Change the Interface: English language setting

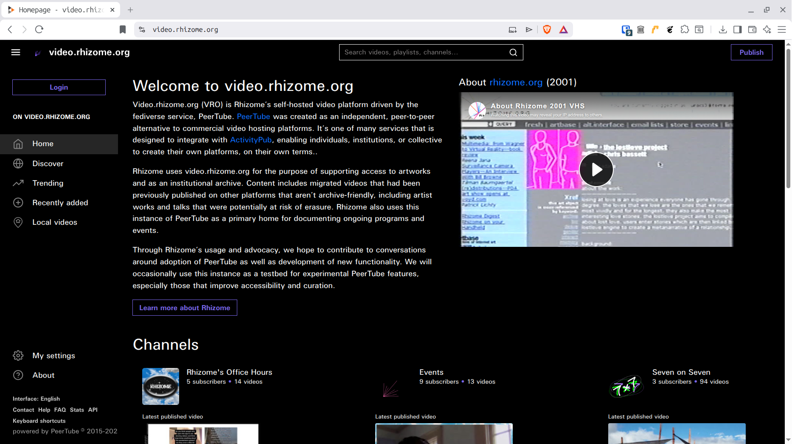[36, 399]
